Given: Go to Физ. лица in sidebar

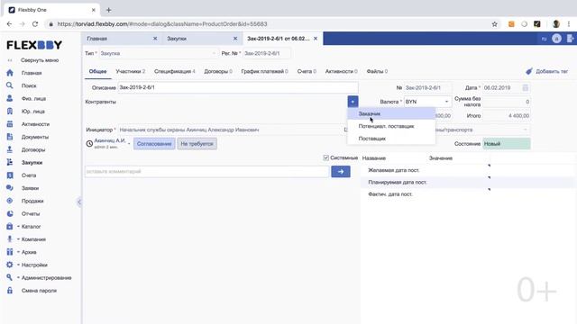Looking at the screenshot, I should coord(33,98).
